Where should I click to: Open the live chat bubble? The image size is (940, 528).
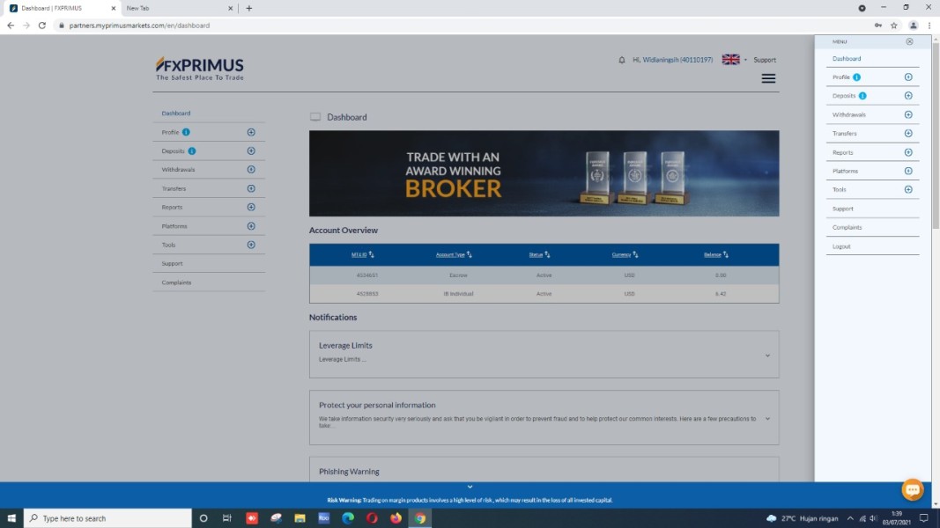[x=913, y=489]
